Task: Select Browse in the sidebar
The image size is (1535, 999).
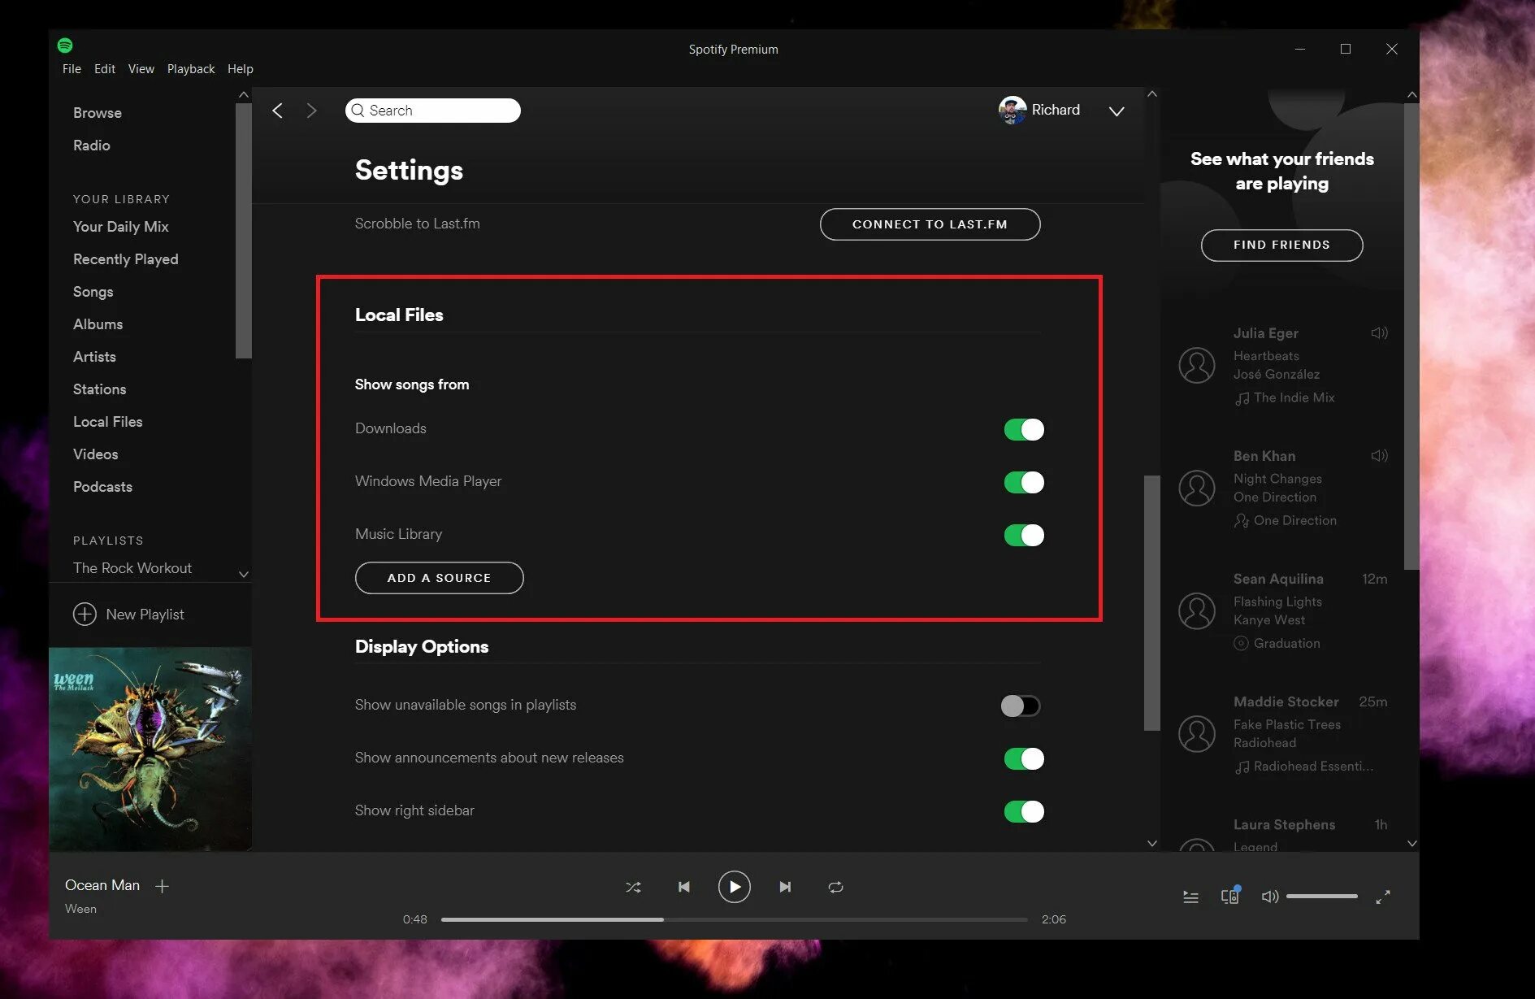Action: 98,113
